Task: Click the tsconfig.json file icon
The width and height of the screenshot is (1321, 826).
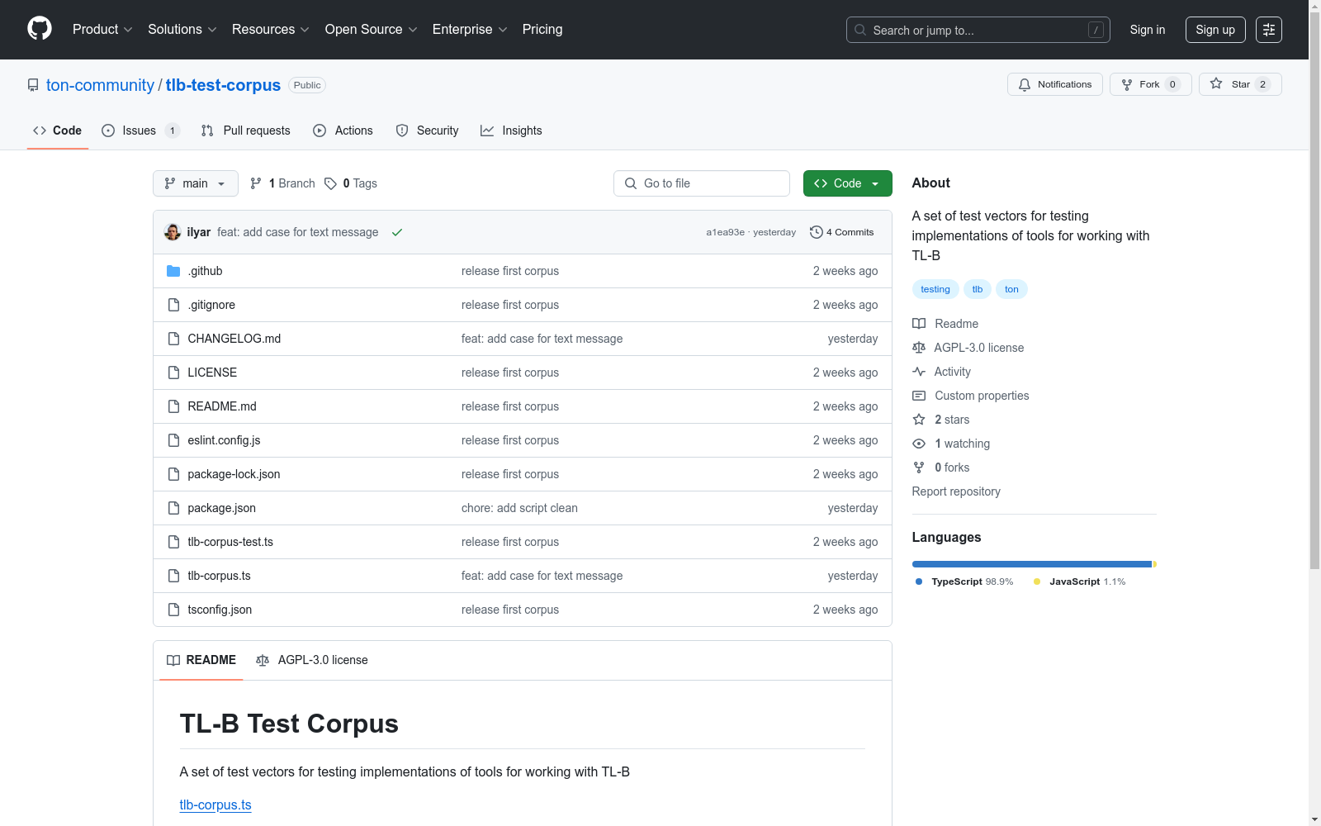Action: pos(173,610)
